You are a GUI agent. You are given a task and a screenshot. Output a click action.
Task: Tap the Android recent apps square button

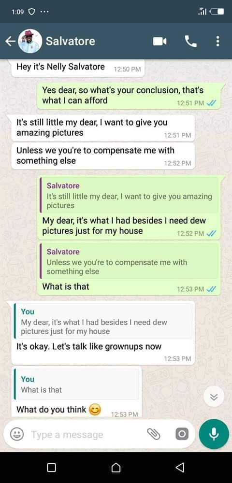pyautogui.click(x=52, y=468)
